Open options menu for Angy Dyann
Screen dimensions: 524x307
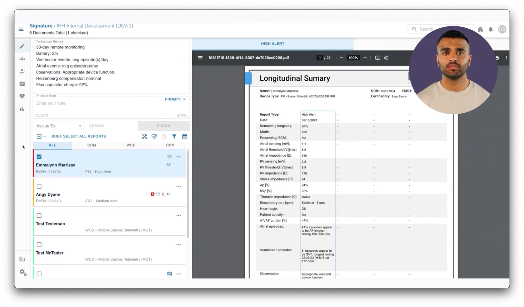179,186
